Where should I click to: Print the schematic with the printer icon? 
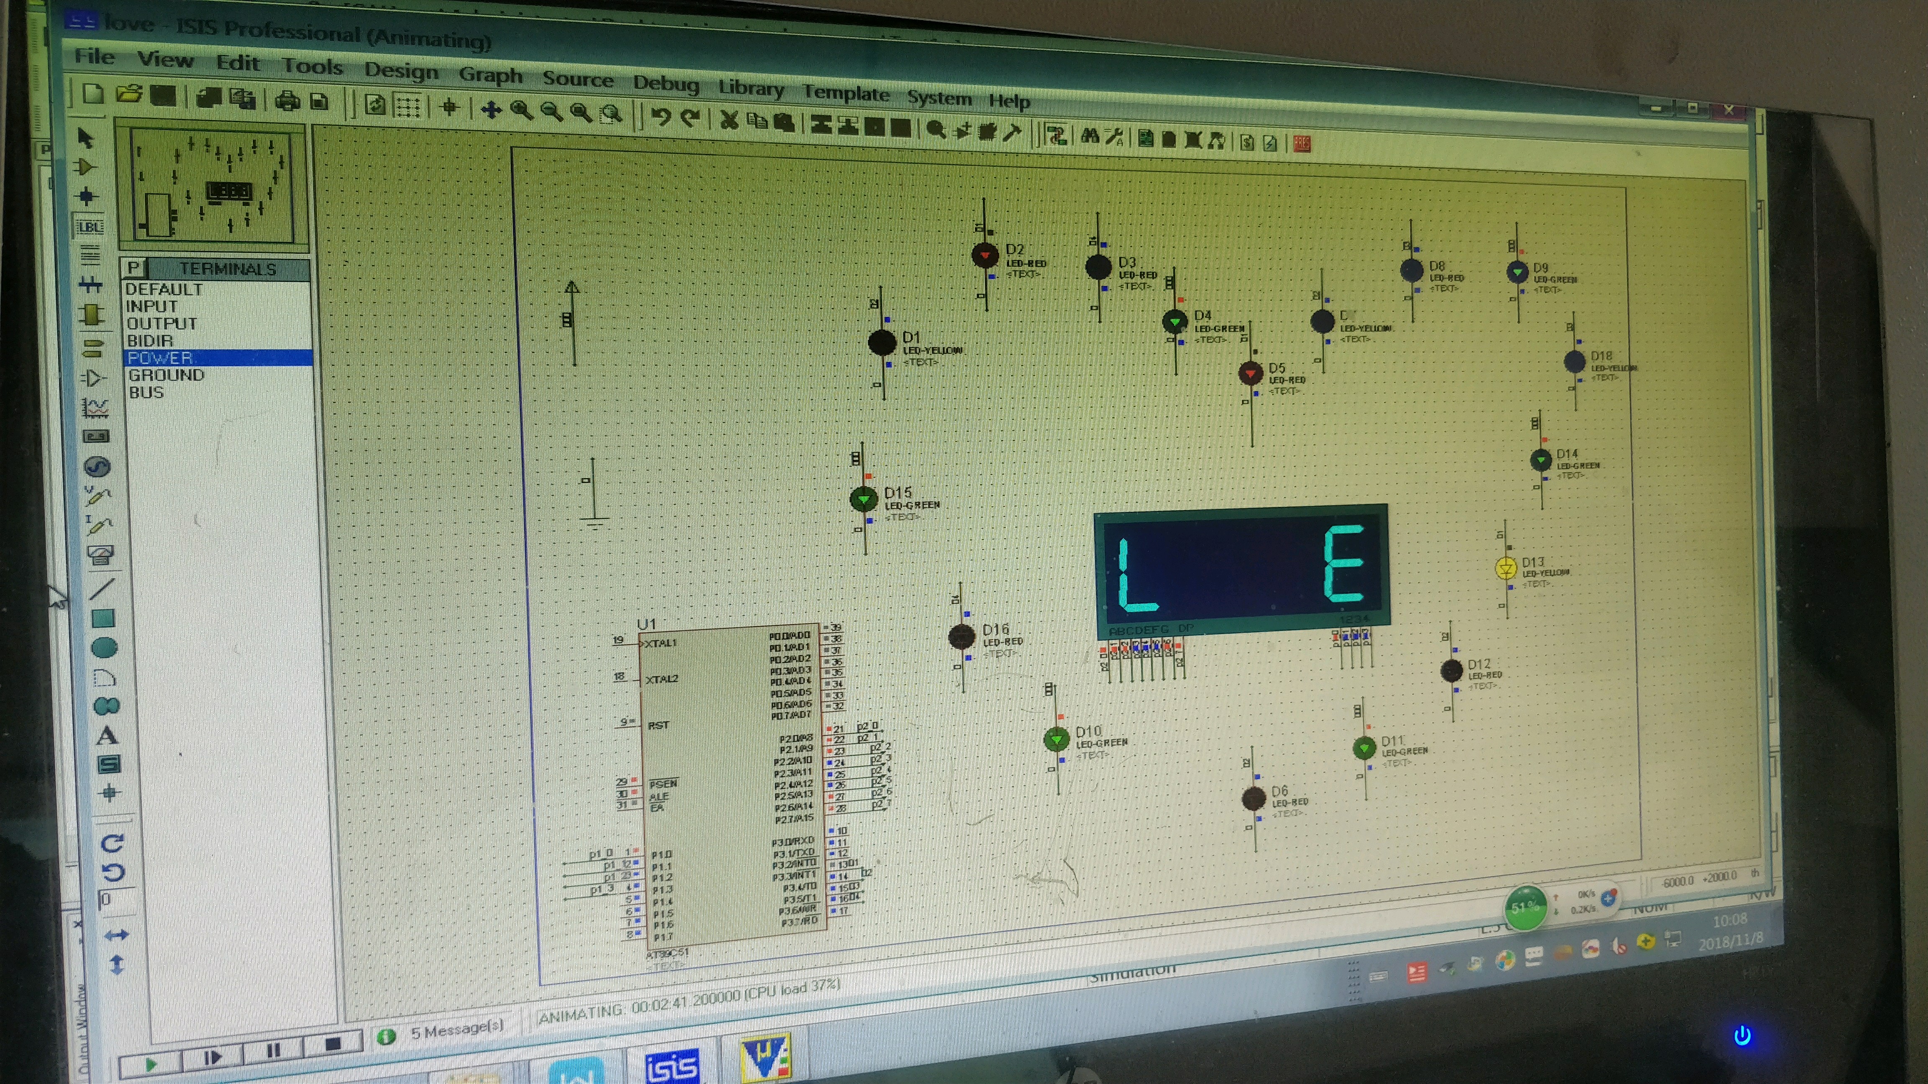[287, 100]
